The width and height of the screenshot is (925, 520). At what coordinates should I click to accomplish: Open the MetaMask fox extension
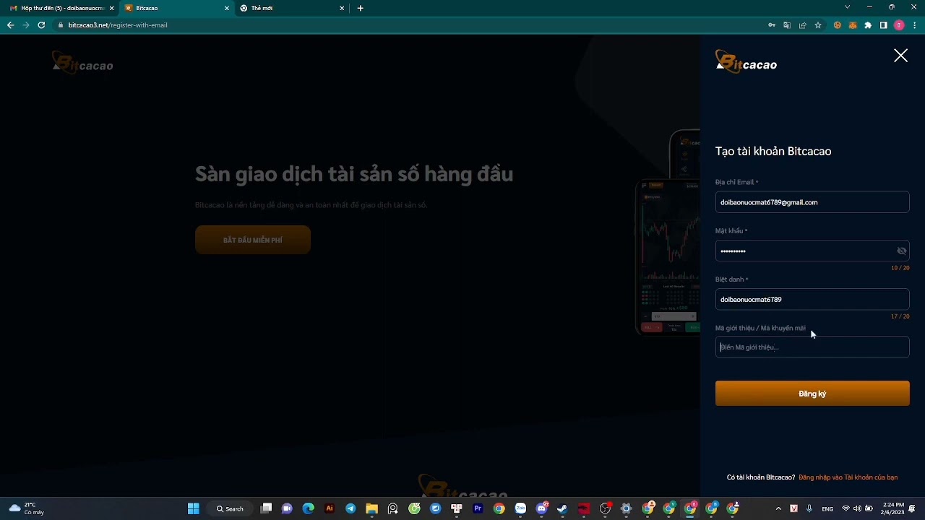[853, 25]
